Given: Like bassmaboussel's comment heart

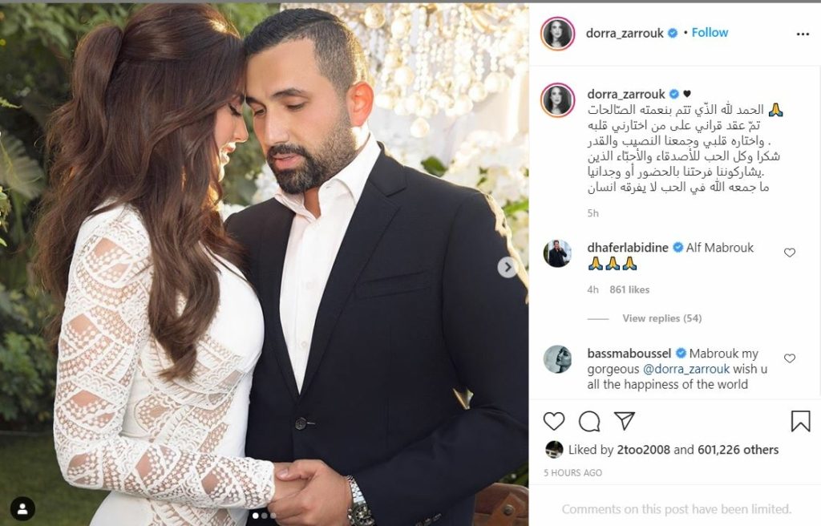Looking at the screenshot, I should click(790, 358).
